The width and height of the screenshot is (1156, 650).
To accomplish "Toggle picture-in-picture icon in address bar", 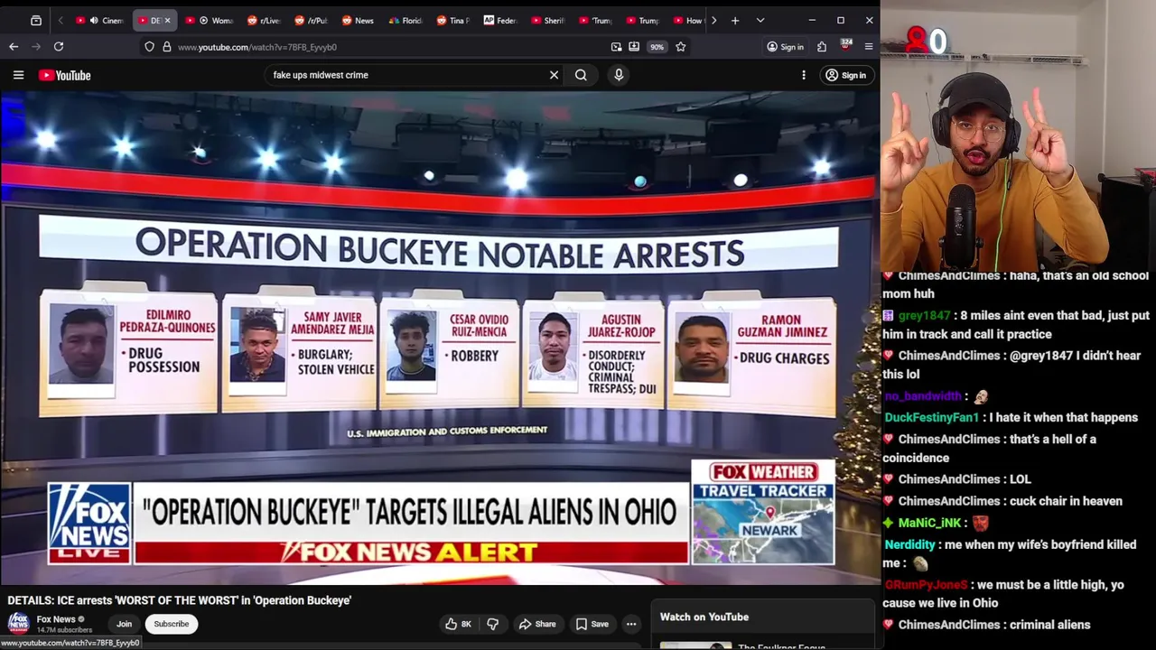I will pyautogui.click(x=616, y=47).
